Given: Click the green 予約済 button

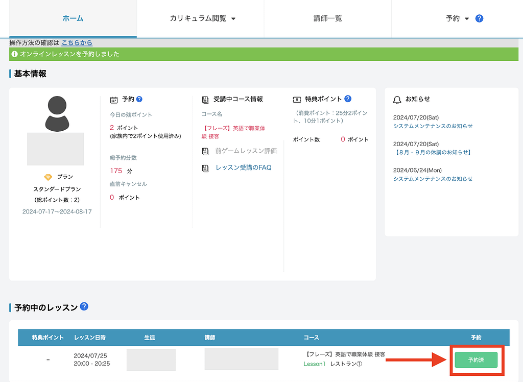Looking at the screenshot, I should point(476,360).
